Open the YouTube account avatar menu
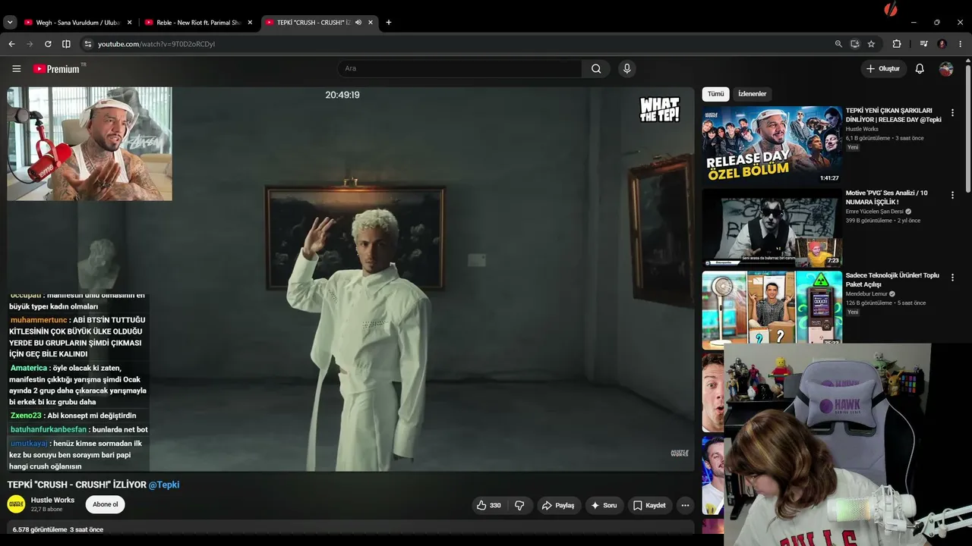The width and height of the screenshot is (972, 546). (x=946, y=69)
